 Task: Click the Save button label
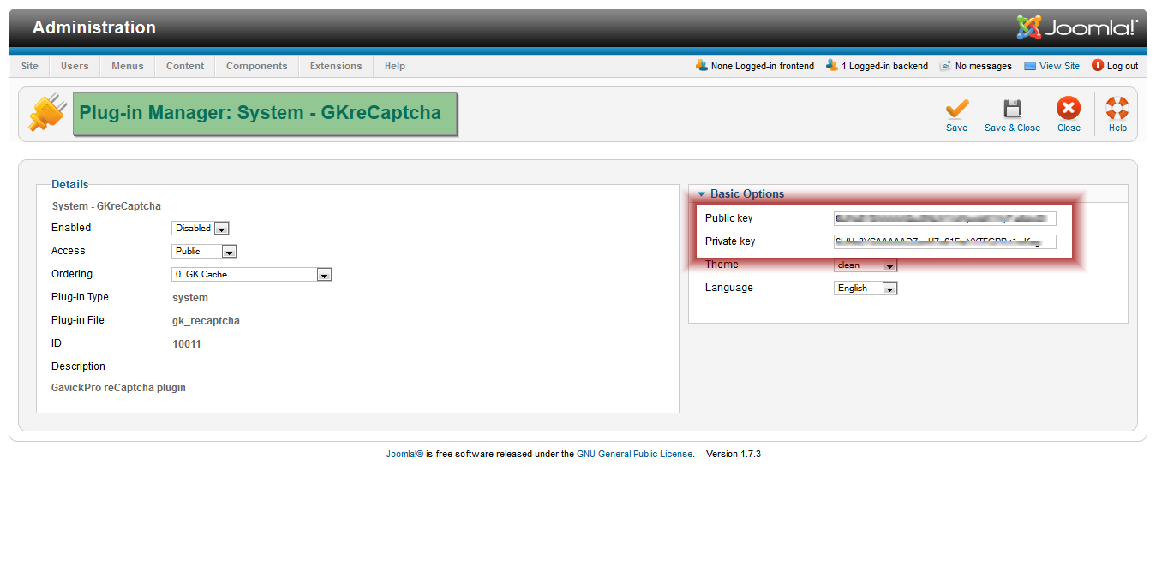[x=956, y=128]
